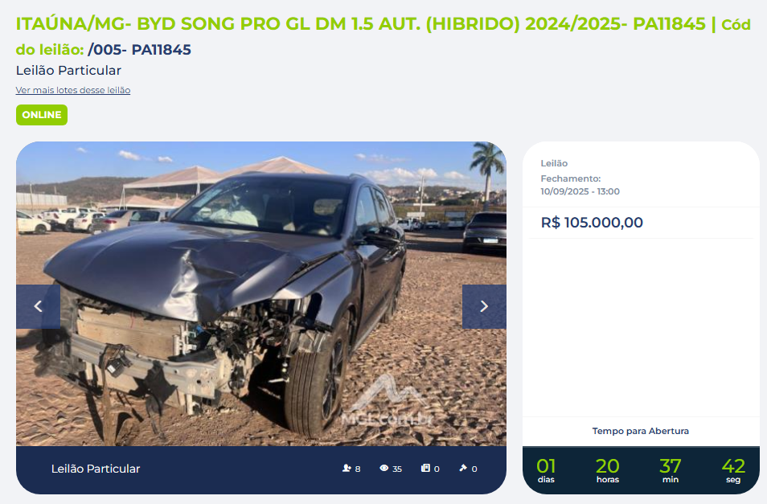Advance to the next car photo

tap(484, 306)
